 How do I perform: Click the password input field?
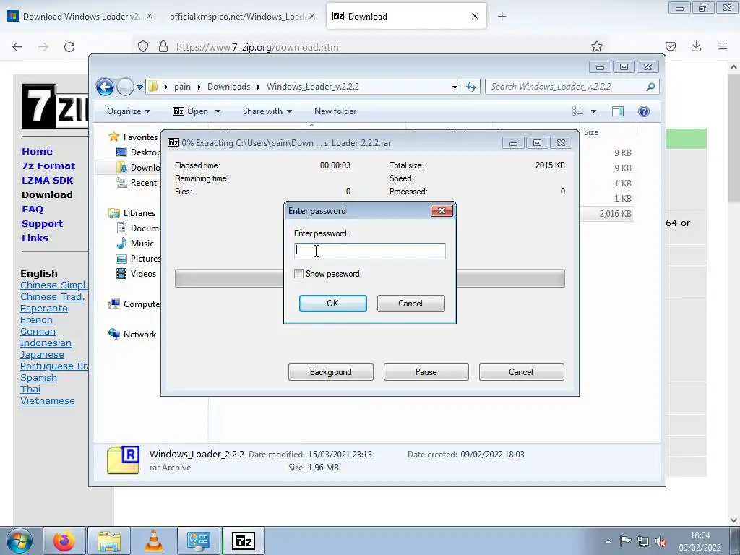(369, 251)
